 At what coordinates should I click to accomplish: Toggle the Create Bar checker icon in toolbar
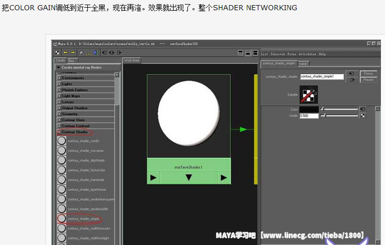(57, 52)
